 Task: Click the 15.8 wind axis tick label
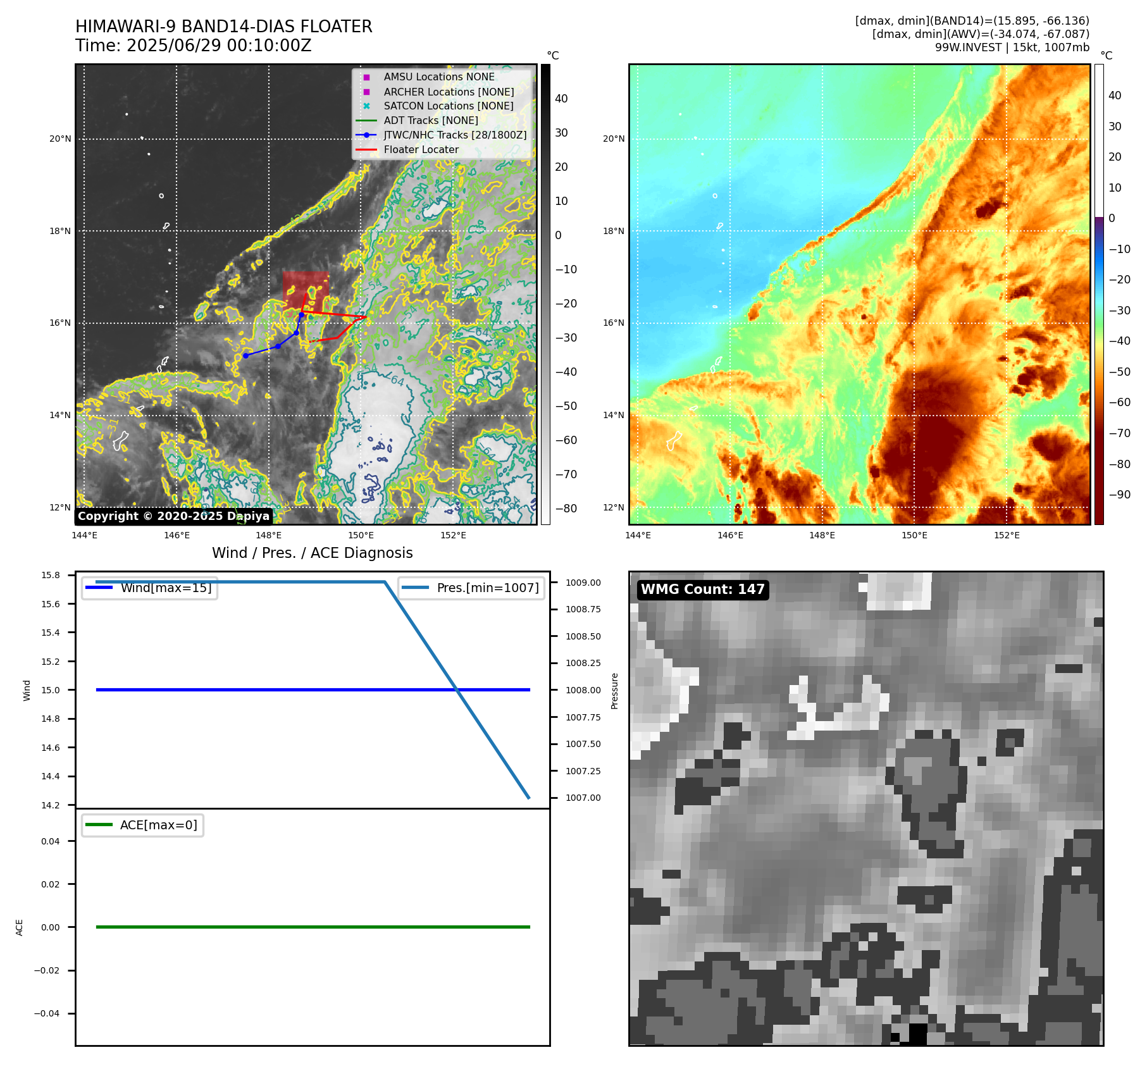point(51,575)
